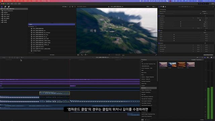Toggle the Transform section checkbox
This screenshot has width=215, height=121.
(x=159, y=16)
